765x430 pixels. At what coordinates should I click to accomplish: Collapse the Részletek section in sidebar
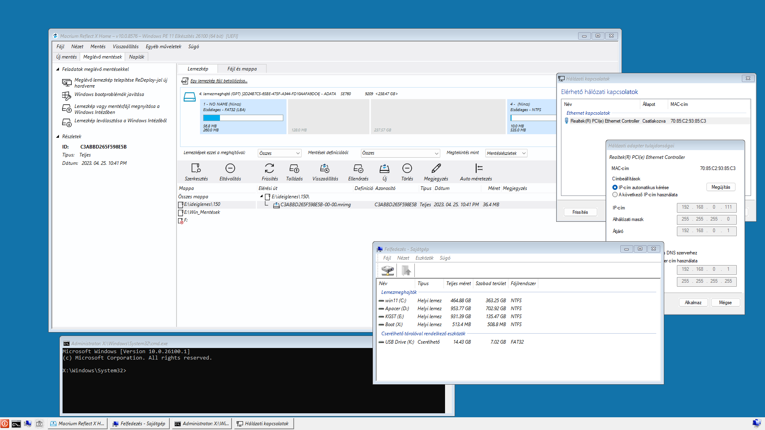58,137
